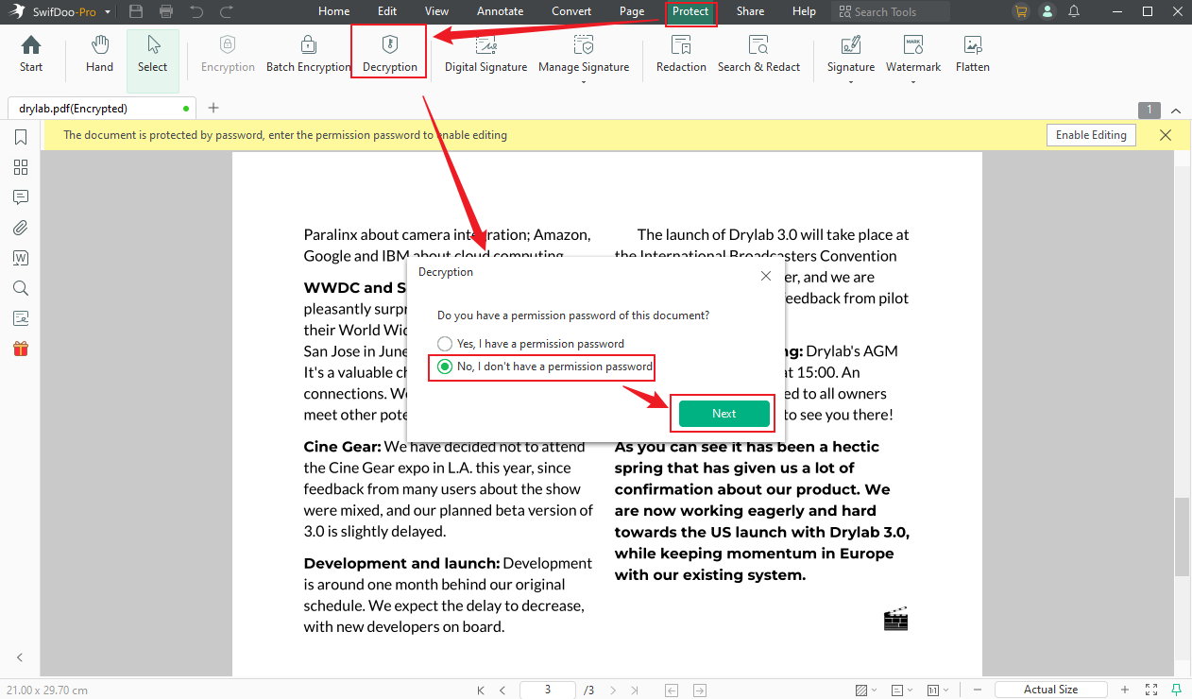Click the Enable Editing button
Screen dimensions: 1192x699
(x=1091, y=135)
